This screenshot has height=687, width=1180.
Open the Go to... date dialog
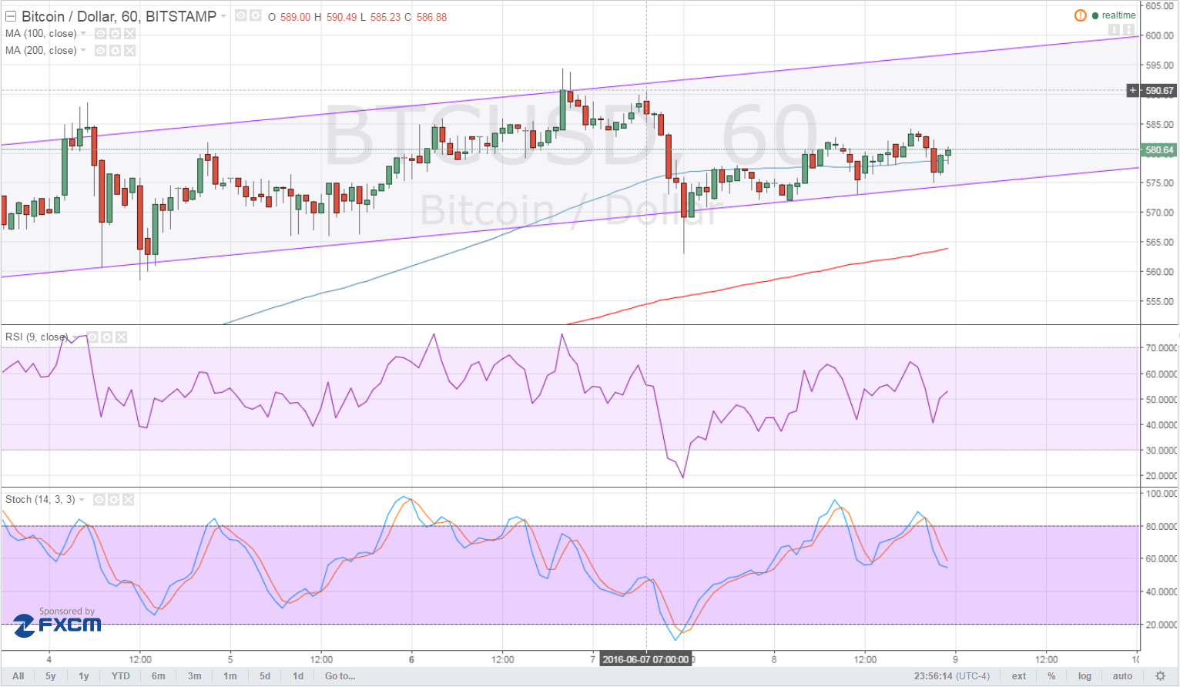coord(340,676)
